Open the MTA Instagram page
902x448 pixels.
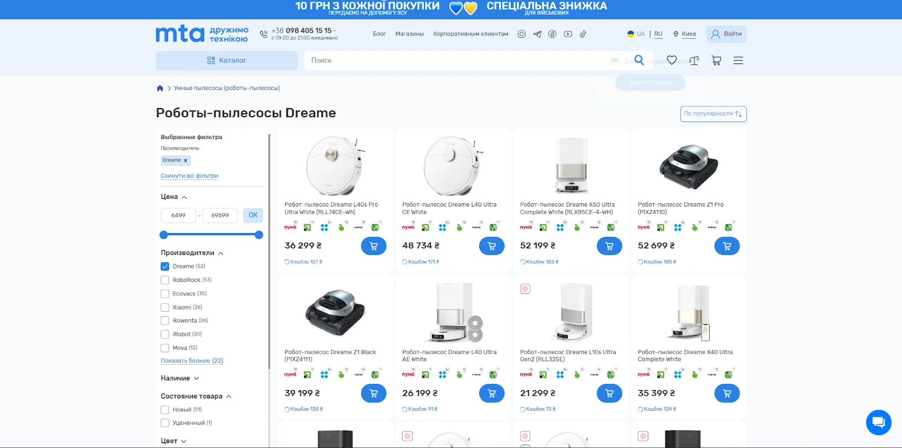[521, 34]
